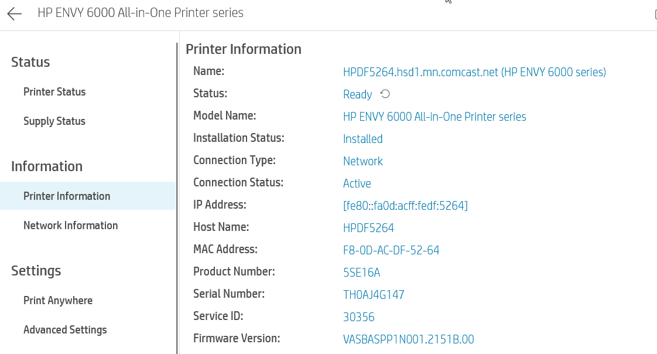This screenshot has width=657, height=354.
Task: Open Print Anywhere settings
Action: 58,300
